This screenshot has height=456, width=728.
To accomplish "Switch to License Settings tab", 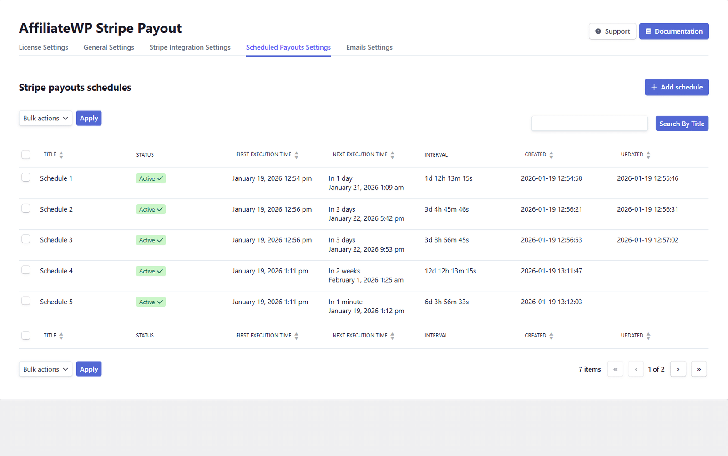I will 44,47.
